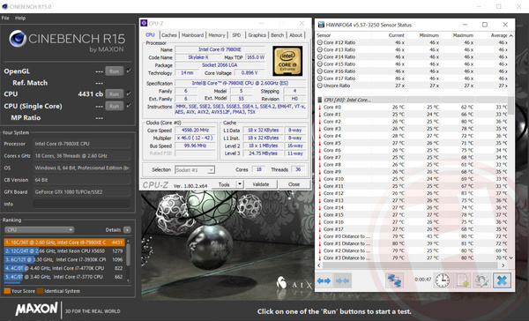Open HWiNFO network remote monitoring icon
The width and height of the screenshot is (529, 321).
coord(394,280)
